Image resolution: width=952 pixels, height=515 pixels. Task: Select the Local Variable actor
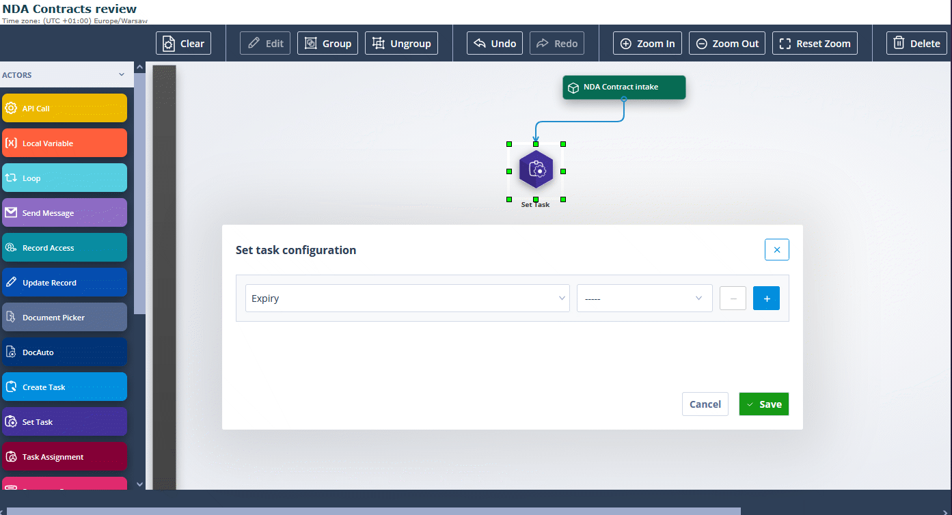pyautogui.click(x=64, y=143)
